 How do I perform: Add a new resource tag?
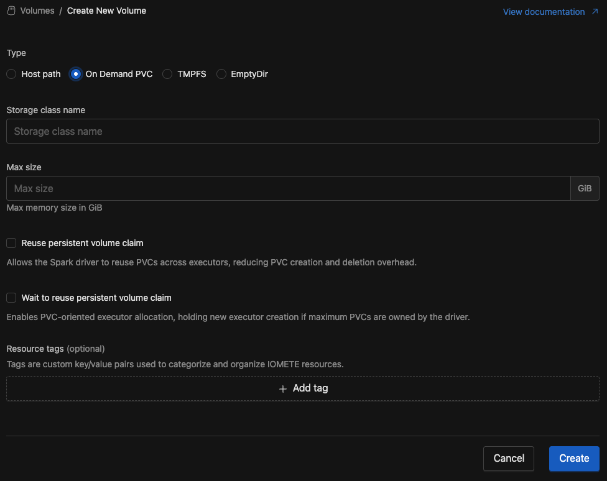(303, 388)
